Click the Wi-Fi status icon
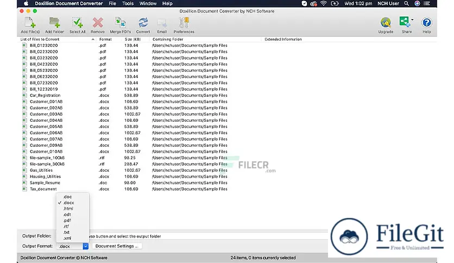 click(x=324, y=3)
